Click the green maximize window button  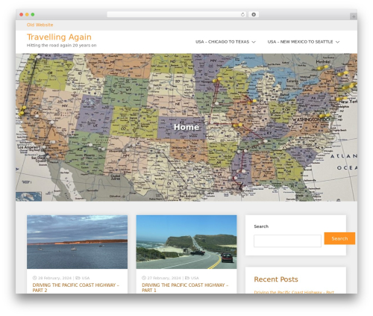tap(33, 14)
